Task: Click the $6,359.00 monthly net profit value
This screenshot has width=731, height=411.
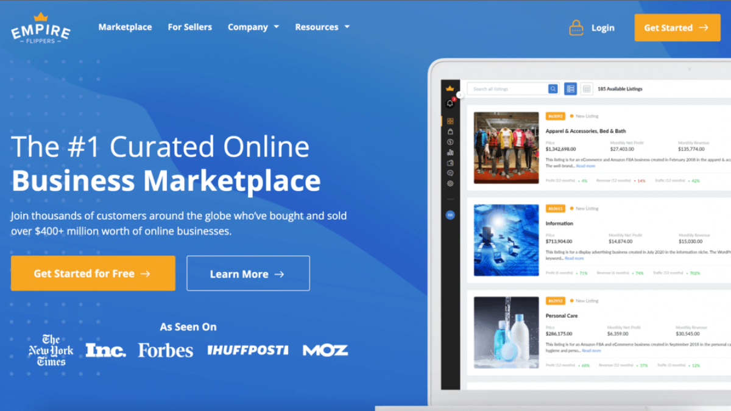Action: tap(618, 334)
